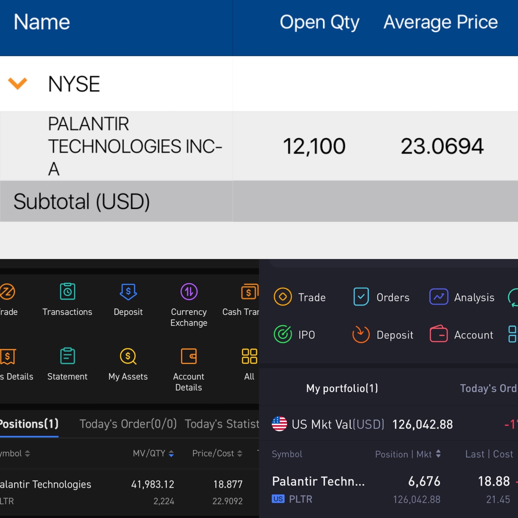Click the US market badge beside PLTR
Screen dimensions: 518x518
(278, 499)
